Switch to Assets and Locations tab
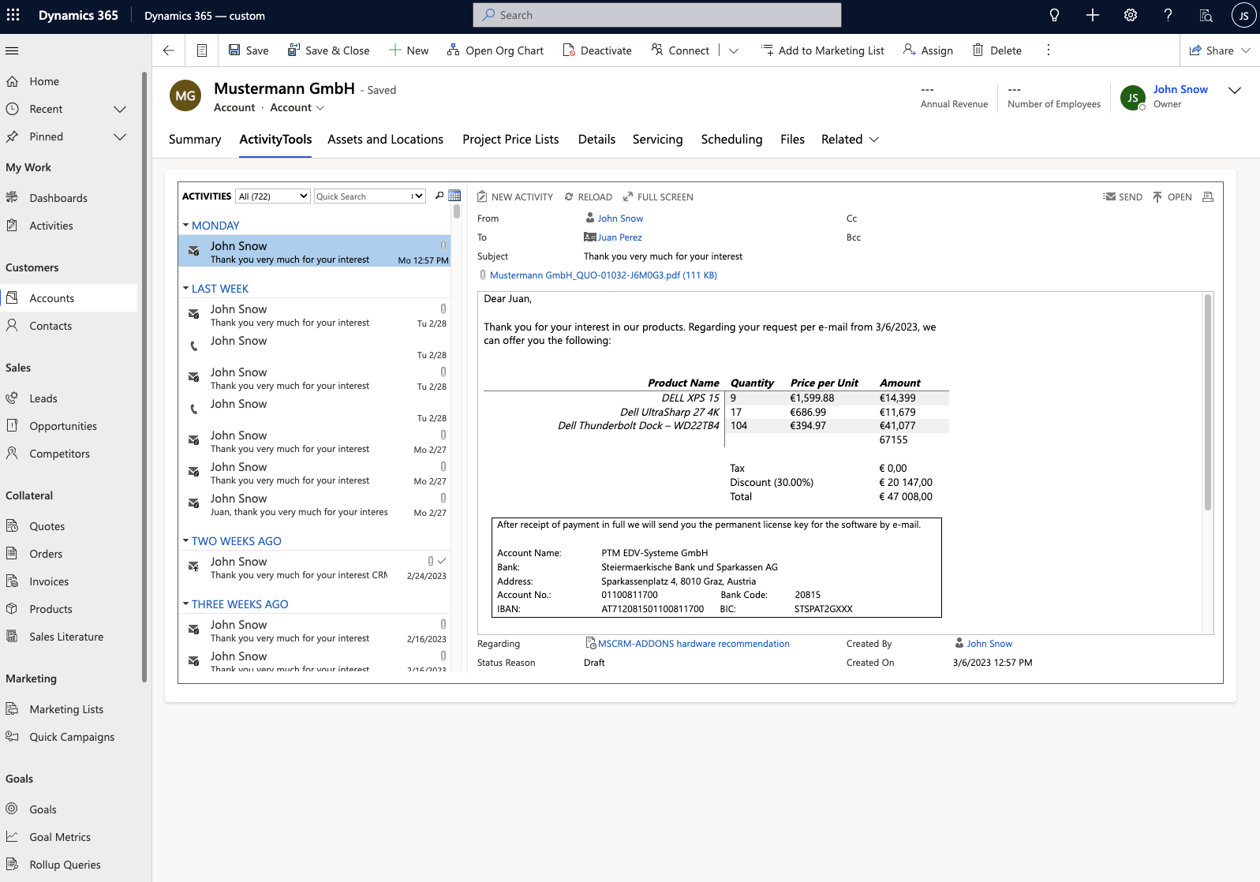 386,140
